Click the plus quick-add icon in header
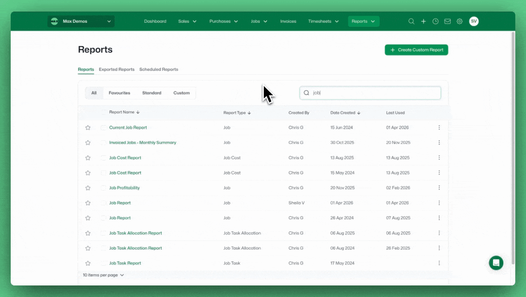 423,21
